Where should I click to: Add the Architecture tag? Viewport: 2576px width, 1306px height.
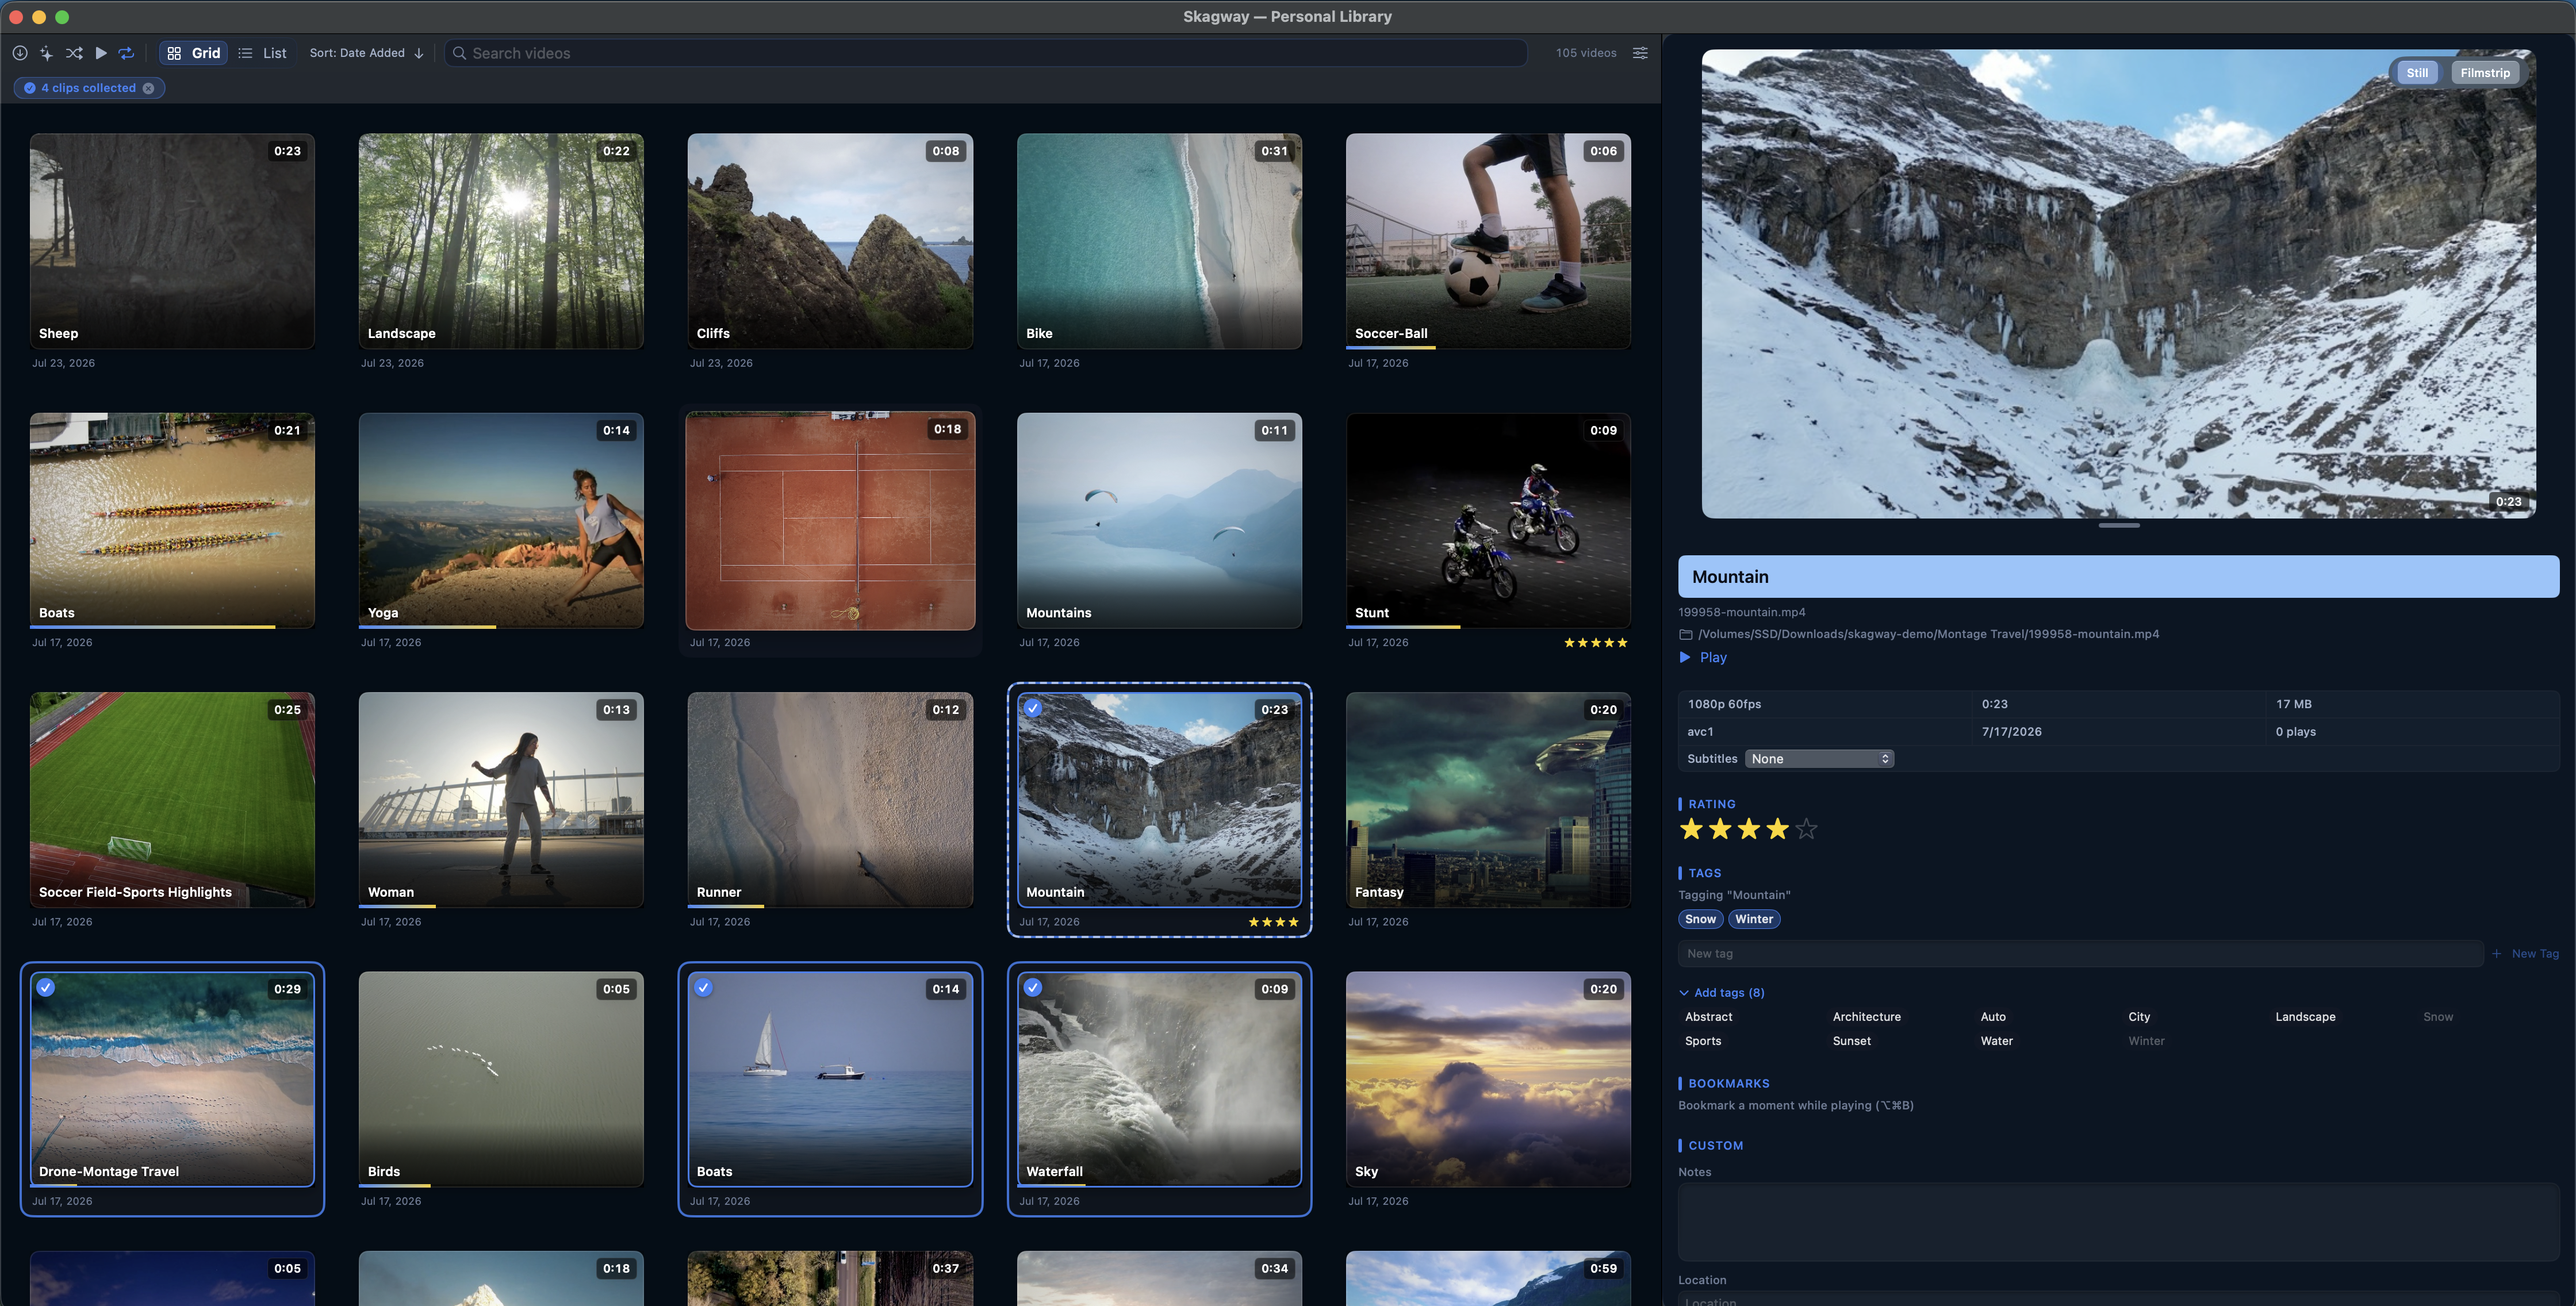(x=1866, y=1017)
